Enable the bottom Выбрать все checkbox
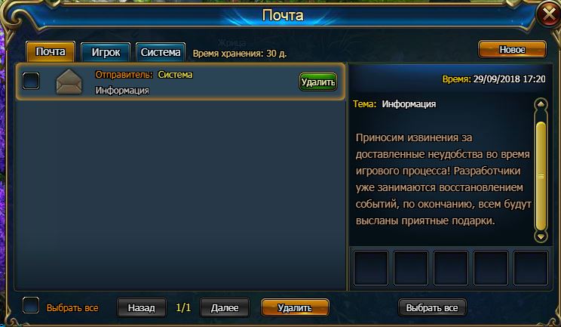 (x=31, y=306)
